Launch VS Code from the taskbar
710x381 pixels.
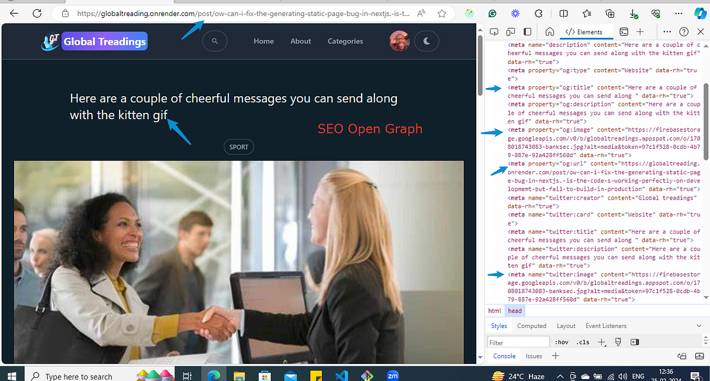coord(341,375)
